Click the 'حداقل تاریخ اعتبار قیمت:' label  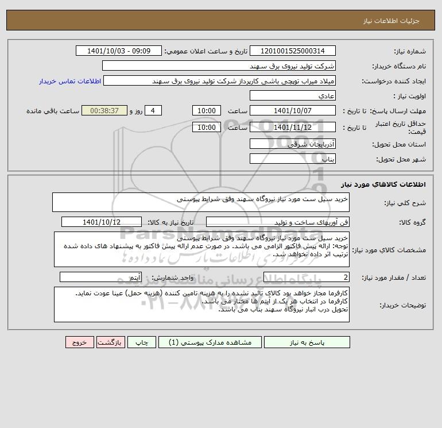(400, 128)
